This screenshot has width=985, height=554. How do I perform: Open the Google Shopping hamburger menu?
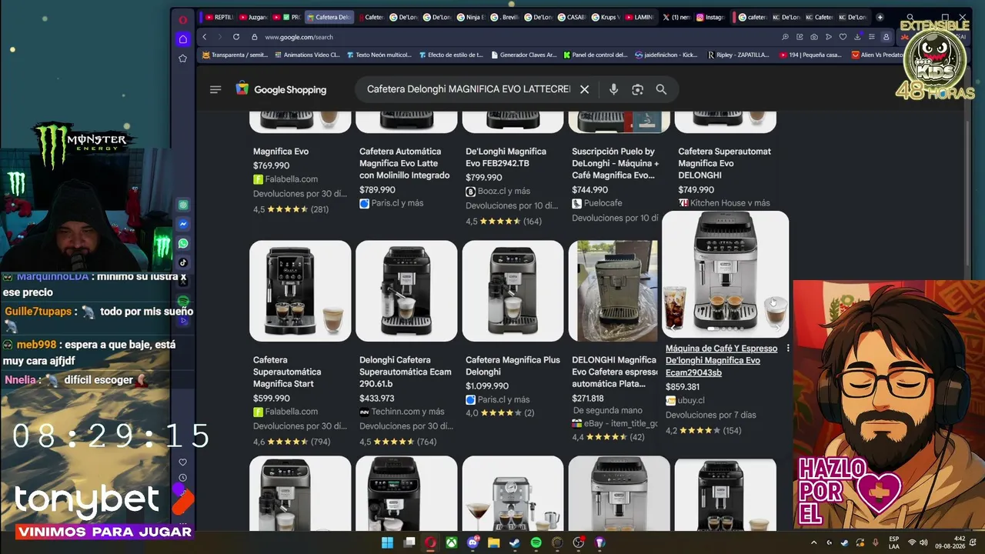215,89
